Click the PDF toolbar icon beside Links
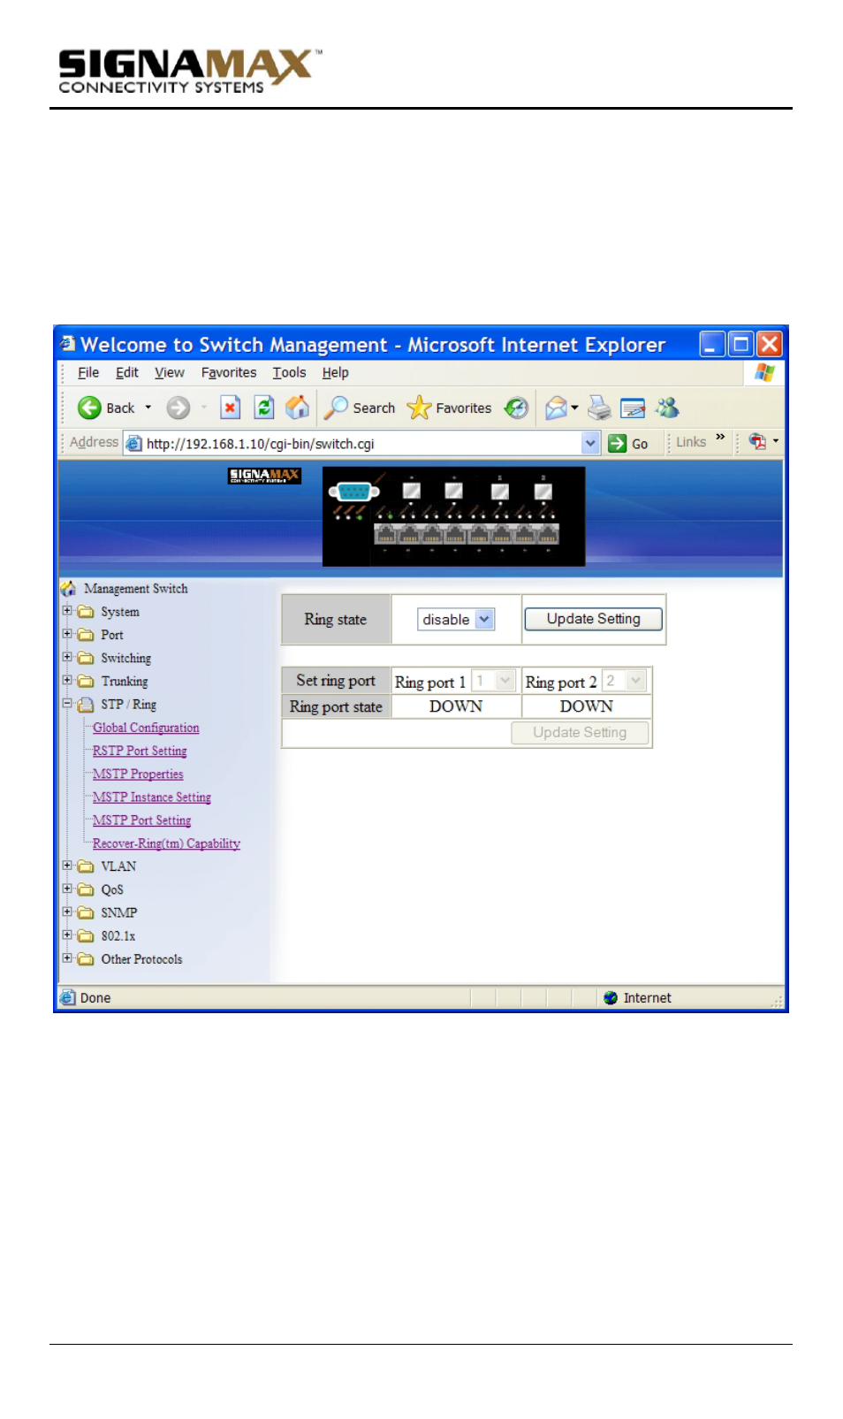 point(757,441)
